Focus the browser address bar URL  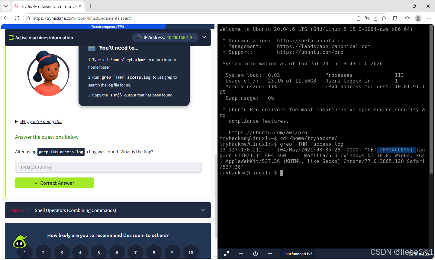click(82, 18)
